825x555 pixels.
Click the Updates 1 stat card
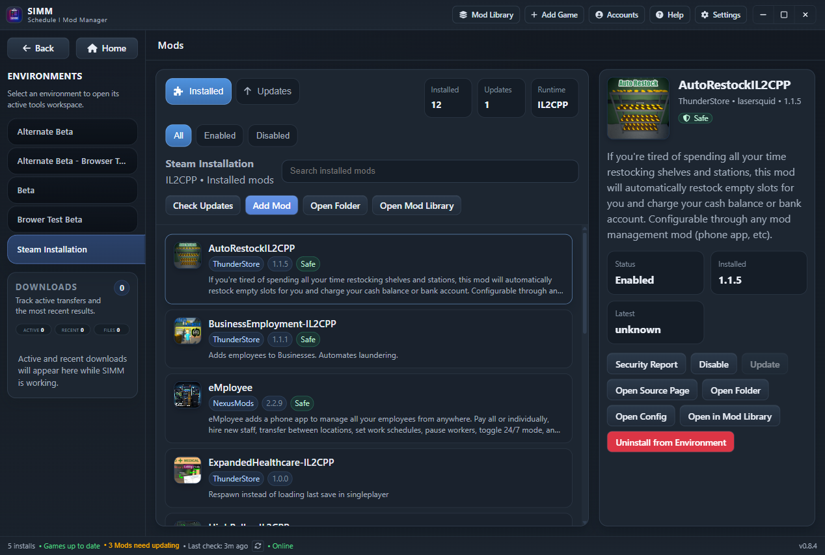[502, 98]
